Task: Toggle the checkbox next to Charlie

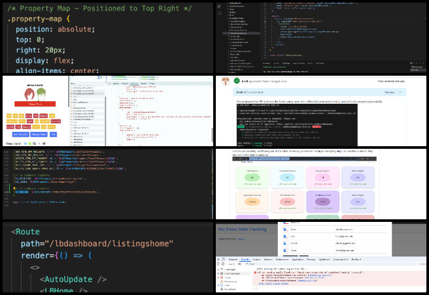Action: pyautogui.click(x=285, y=243)
